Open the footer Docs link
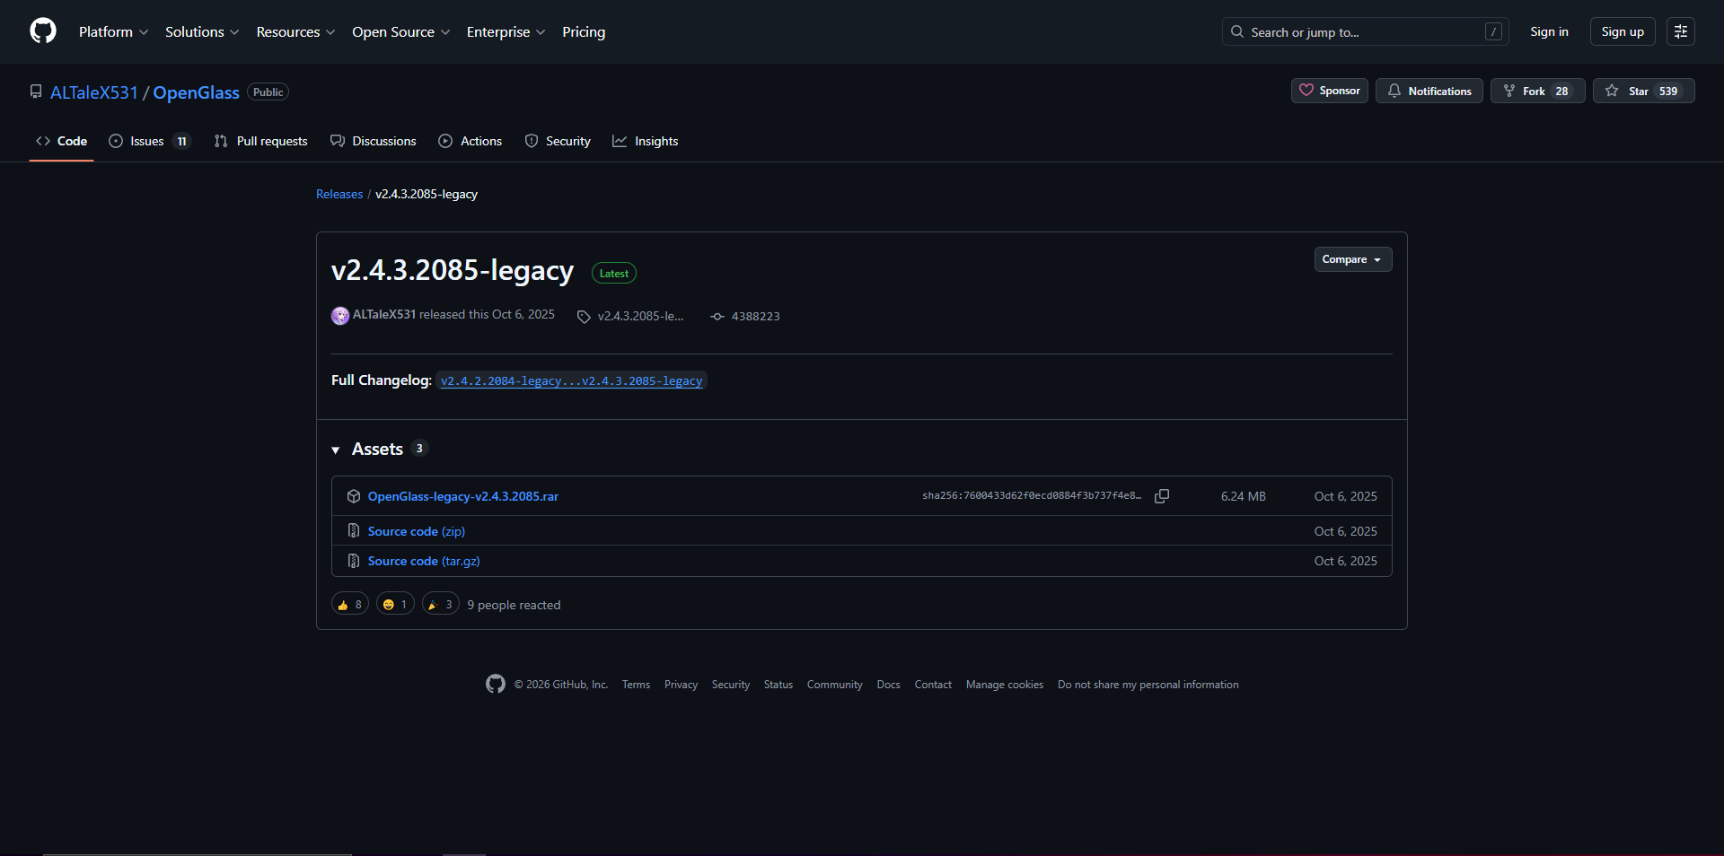The image size is (1724, 856). (889, 685)
